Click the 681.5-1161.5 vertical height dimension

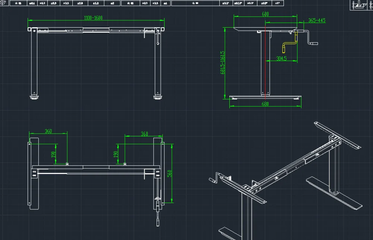pyautogui.click(x=223, y=63)
